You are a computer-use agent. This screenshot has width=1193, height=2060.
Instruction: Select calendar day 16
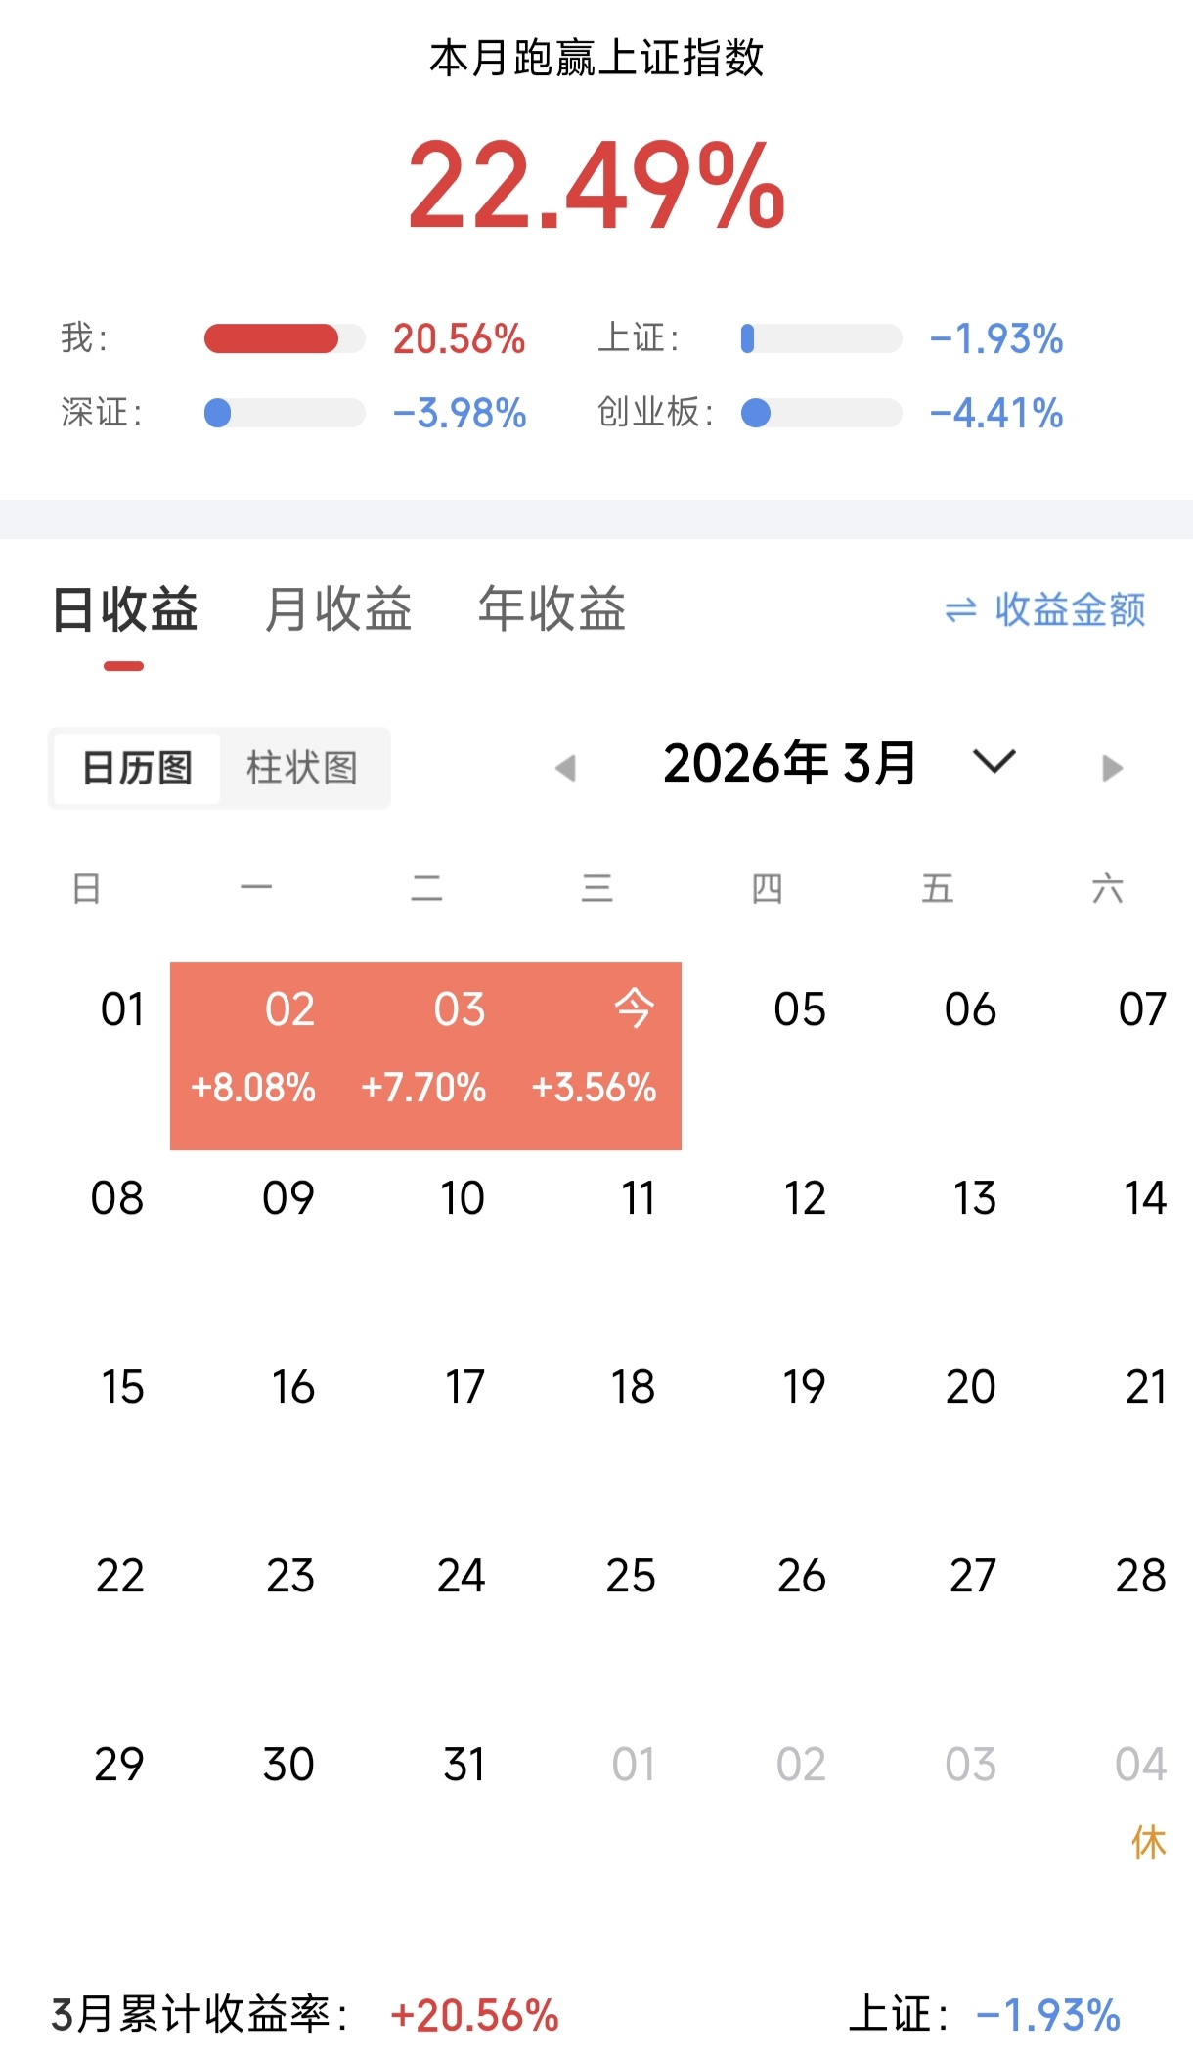[292, 1387]
